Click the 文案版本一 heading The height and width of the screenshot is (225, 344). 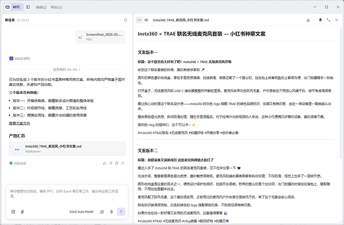[x=148, y=52]
